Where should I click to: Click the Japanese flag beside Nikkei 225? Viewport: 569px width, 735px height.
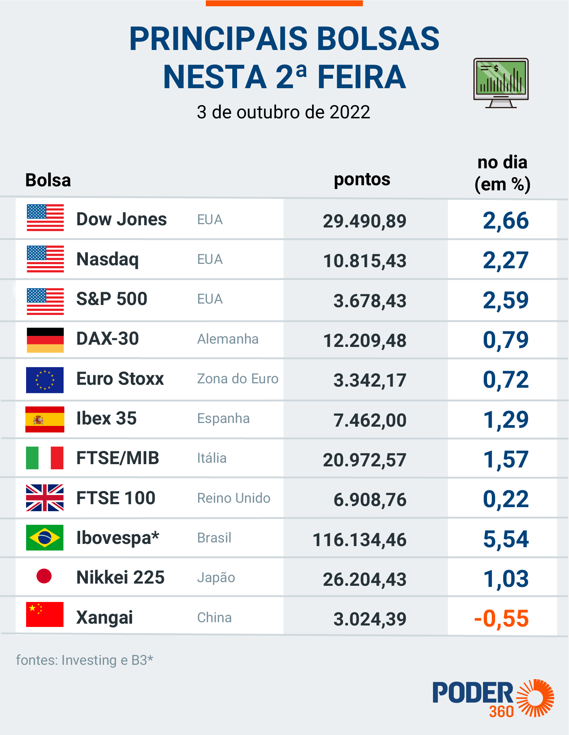(x=44, y=576)
